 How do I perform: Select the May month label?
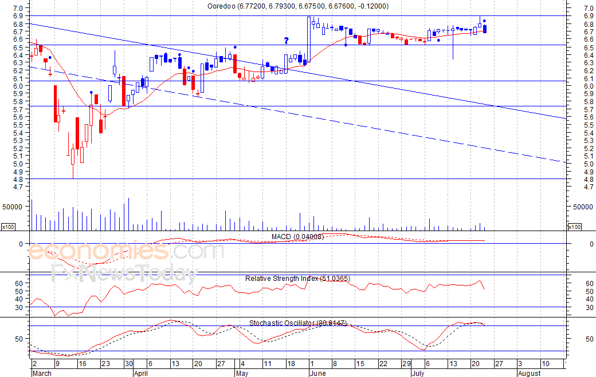tap(242, 373)
